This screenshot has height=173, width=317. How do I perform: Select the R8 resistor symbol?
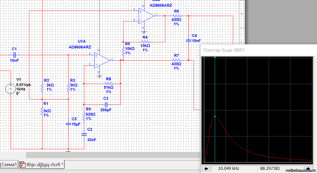[108, 83]
